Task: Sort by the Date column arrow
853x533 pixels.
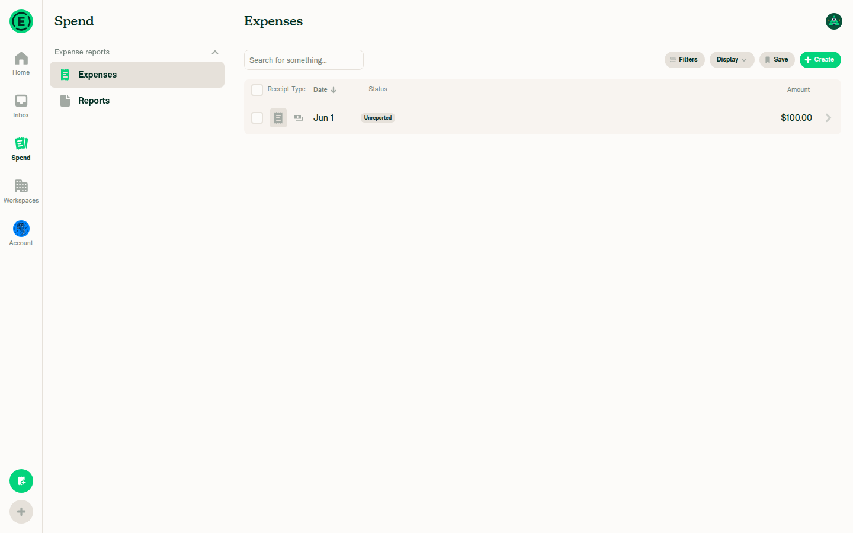Action: pos(333,90)
